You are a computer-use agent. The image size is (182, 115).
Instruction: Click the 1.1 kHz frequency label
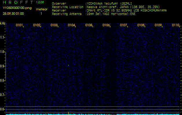click(x=2, y=37)
